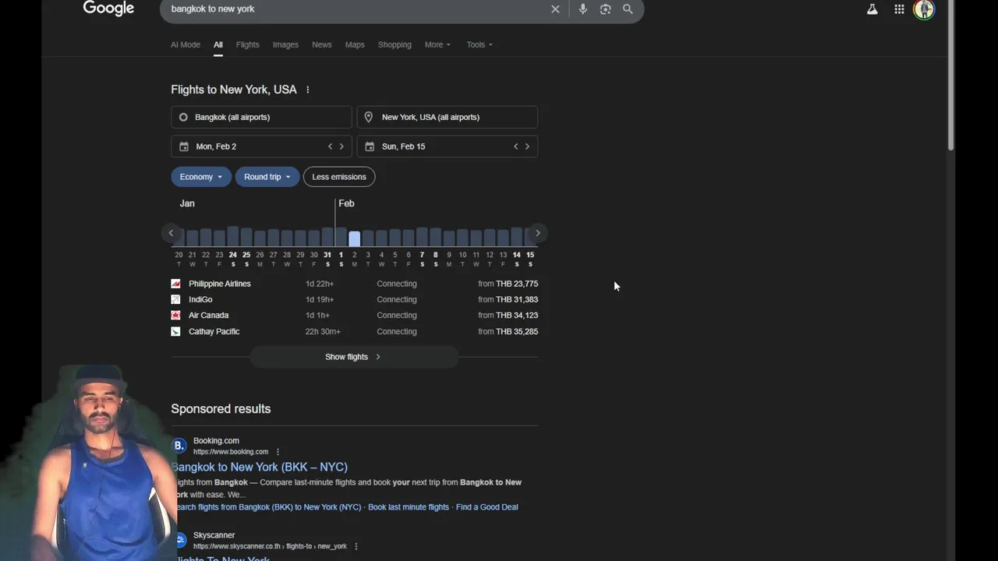This screenshot has height=561, width=998.
Task: Switch to the Maps tab
Action: [x=355, y=44]
